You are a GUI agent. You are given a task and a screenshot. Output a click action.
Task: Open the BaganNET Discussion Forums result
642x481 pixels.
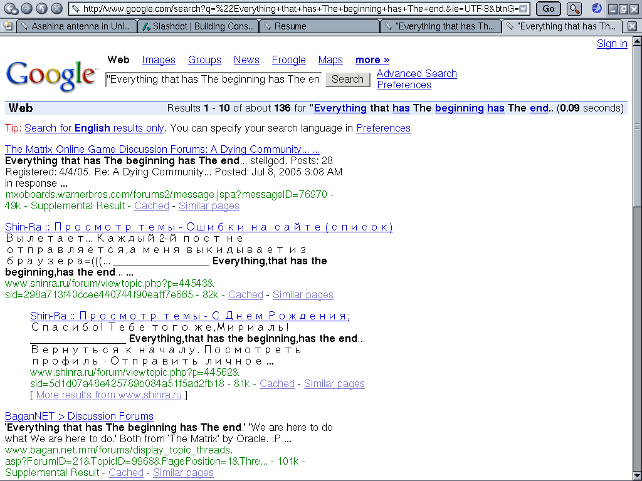coord(79,416)
